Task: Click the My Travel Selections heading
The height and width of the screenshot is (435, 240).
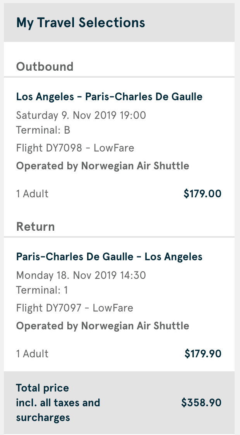Action: tap(81, 23)
